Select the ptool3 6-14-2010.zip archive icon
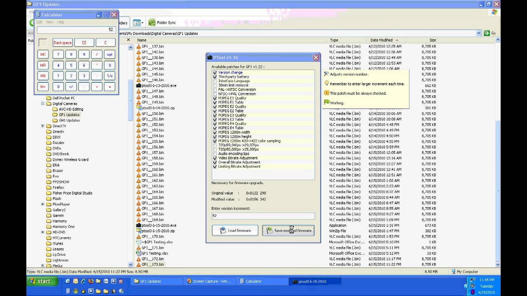This screenshot has width=527, height=296. coord(139,108)
